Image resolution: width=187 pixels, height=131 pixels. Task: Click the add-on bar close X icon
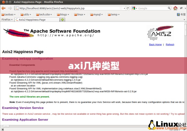point(3,129)
